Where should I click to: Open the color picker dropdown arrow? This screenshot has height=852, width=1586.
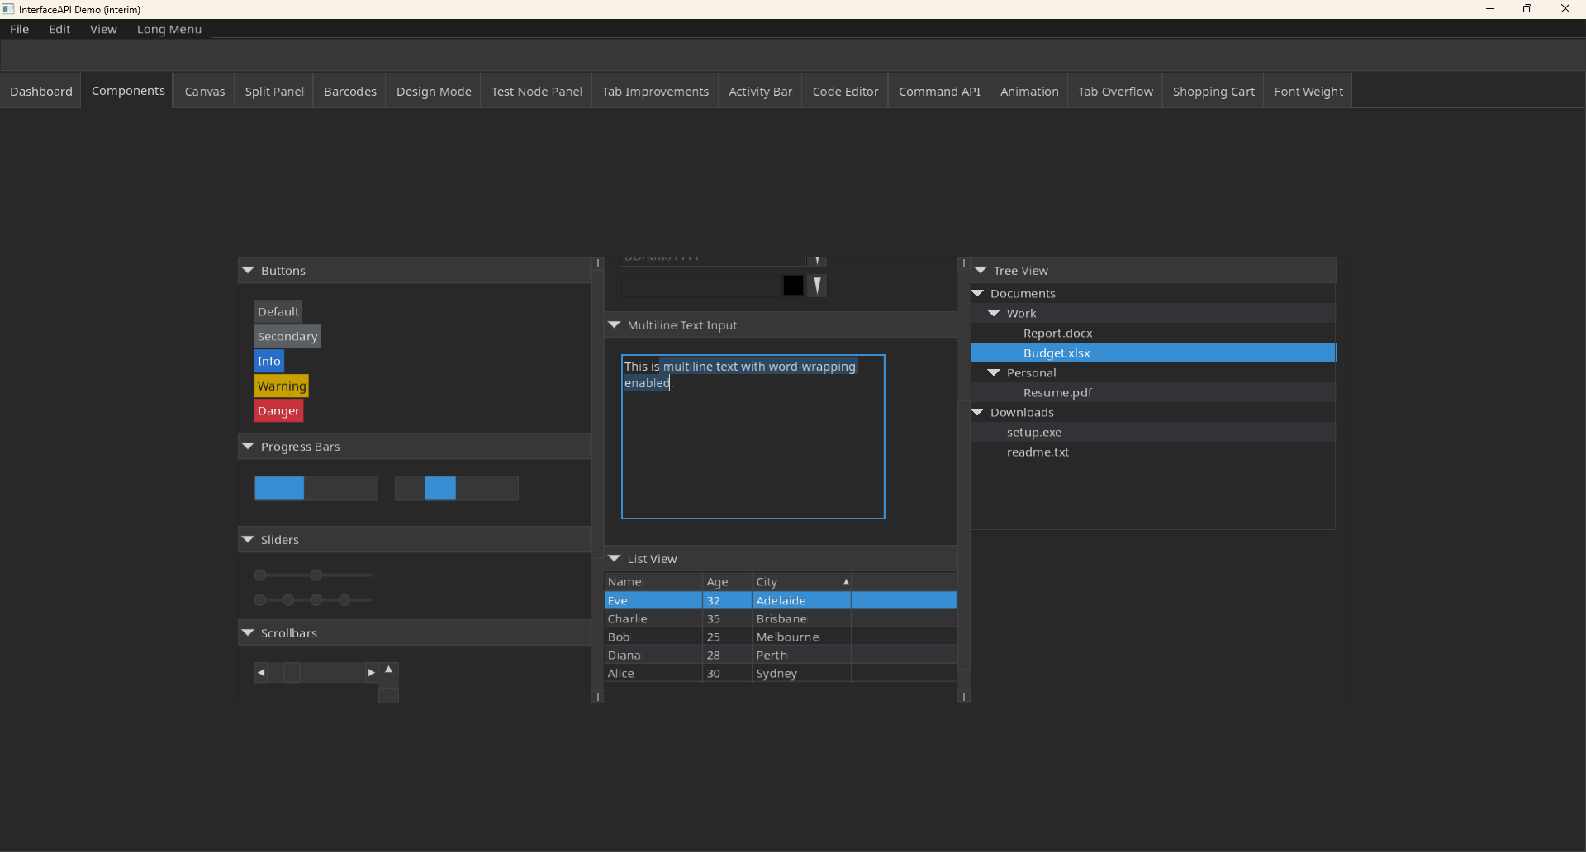click(x=817, y=285)
